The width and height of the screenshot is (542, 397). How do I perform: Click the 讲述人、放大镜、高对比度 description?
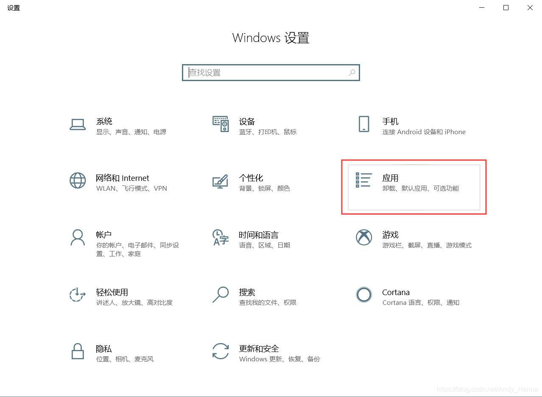click(134, 303)
